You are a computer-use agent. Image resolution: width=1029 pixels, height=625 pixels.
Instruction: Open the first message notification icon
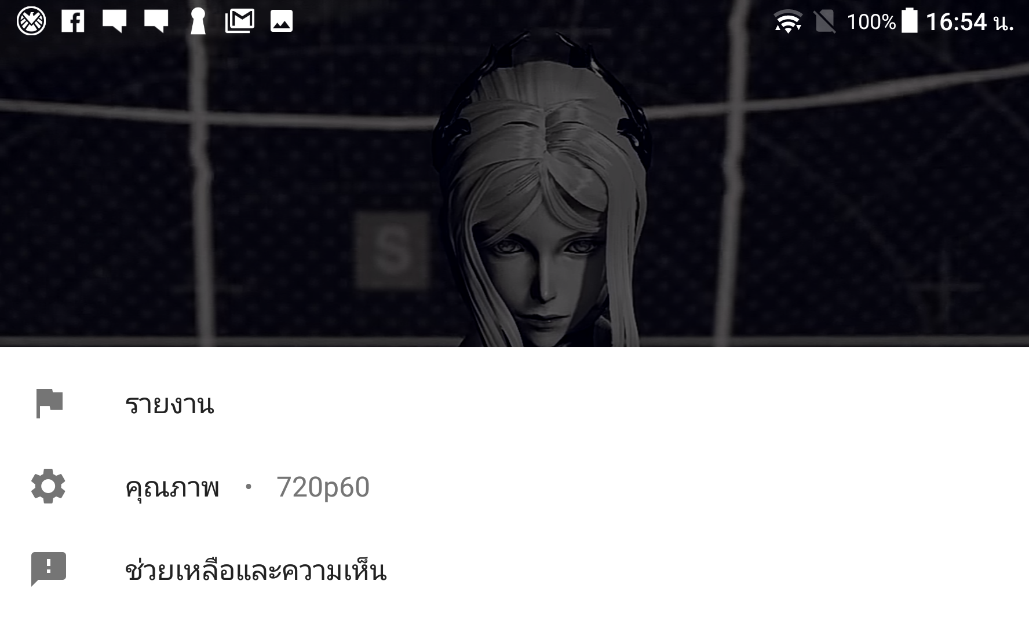tap(114, 21)
